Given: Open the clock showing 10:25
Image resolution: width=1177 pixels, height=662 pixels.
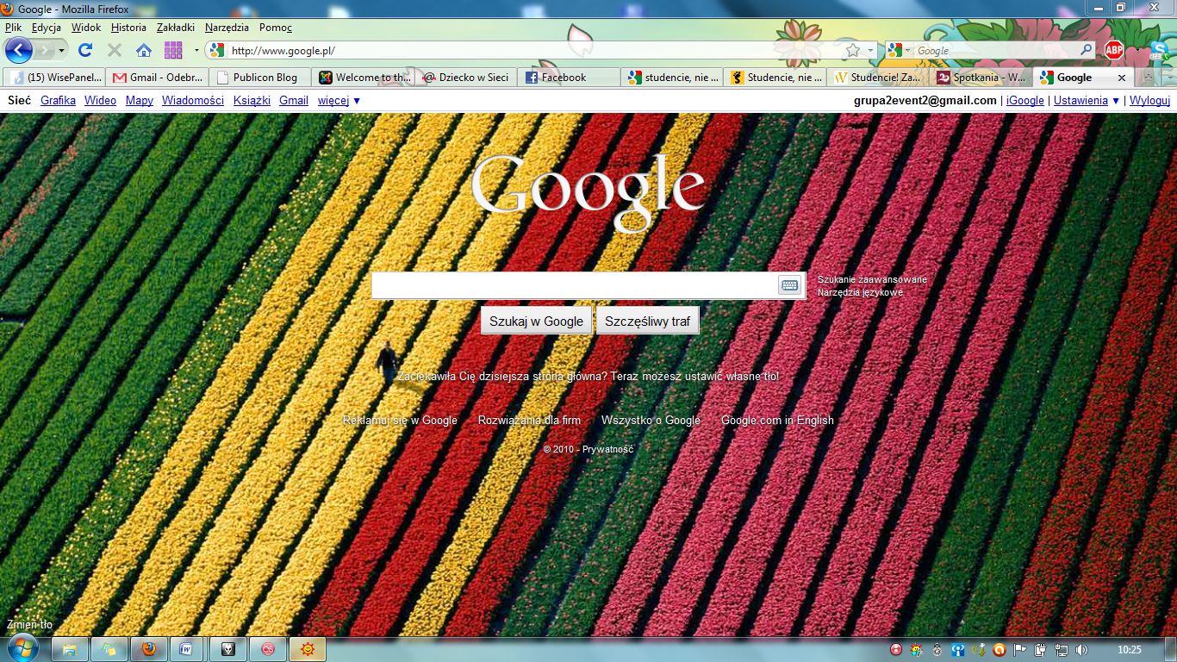Looking at the screenshot, I should pos(1129,650).
